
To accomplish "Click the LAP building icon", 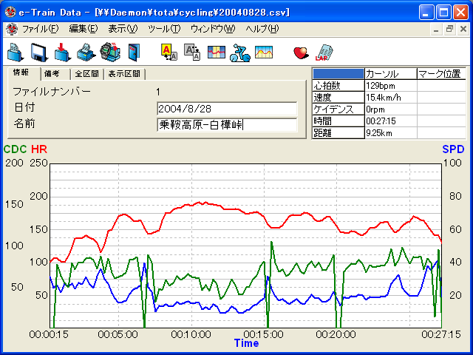I will (324, 52).
